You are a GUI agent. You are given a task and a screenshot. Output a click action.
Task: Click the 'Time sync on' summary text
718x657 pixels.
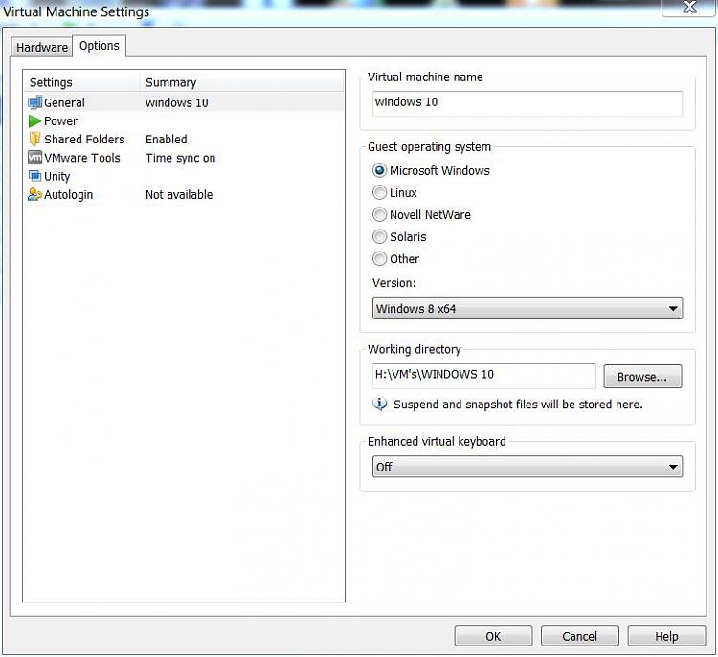pyautogui.click(x=180, y=158)
